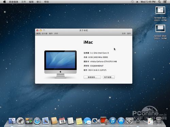Click the Wed 5:49 PM clock
170x127 pixels.
[148, 2]
